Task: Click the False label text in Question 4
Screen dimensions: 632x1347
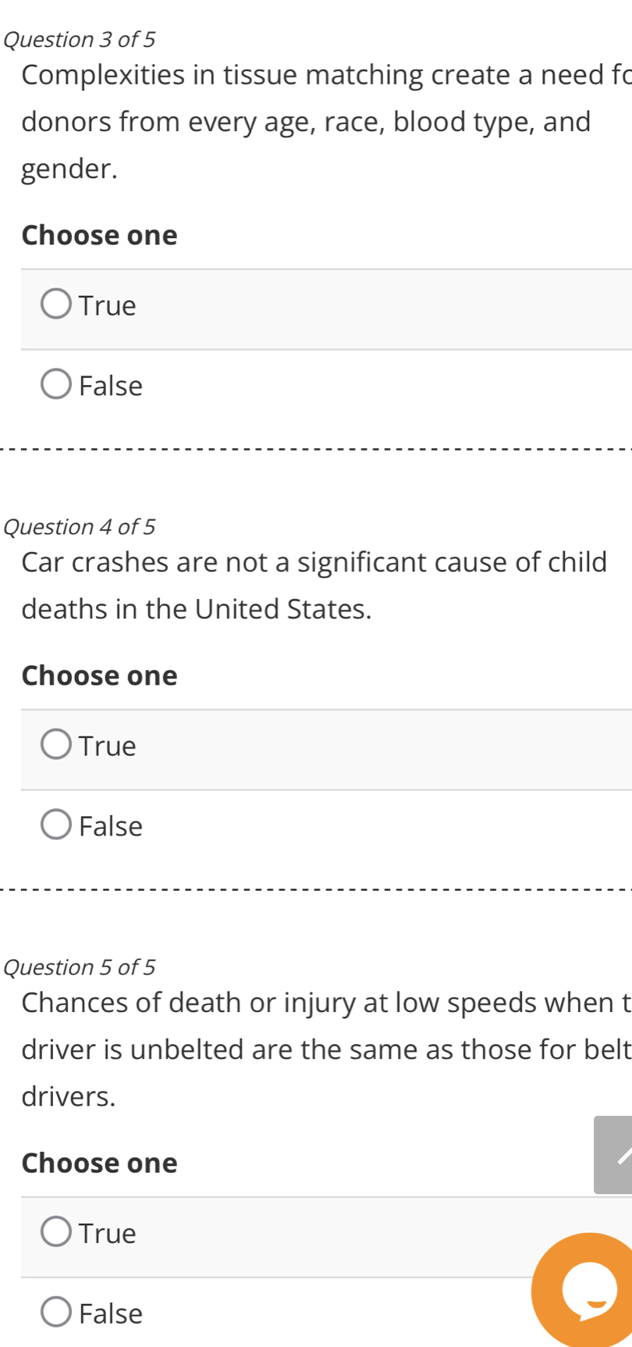Action: (x=111, y=826)
